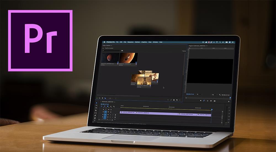
Task: Select the Razor tool
Action: [96, 110]
